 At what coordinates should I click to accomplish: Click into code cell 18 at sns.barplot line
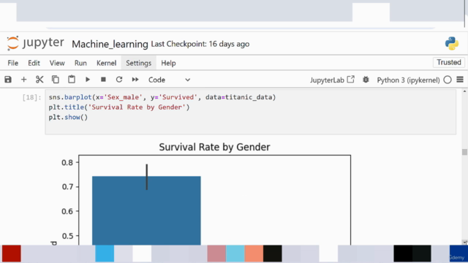162,97
